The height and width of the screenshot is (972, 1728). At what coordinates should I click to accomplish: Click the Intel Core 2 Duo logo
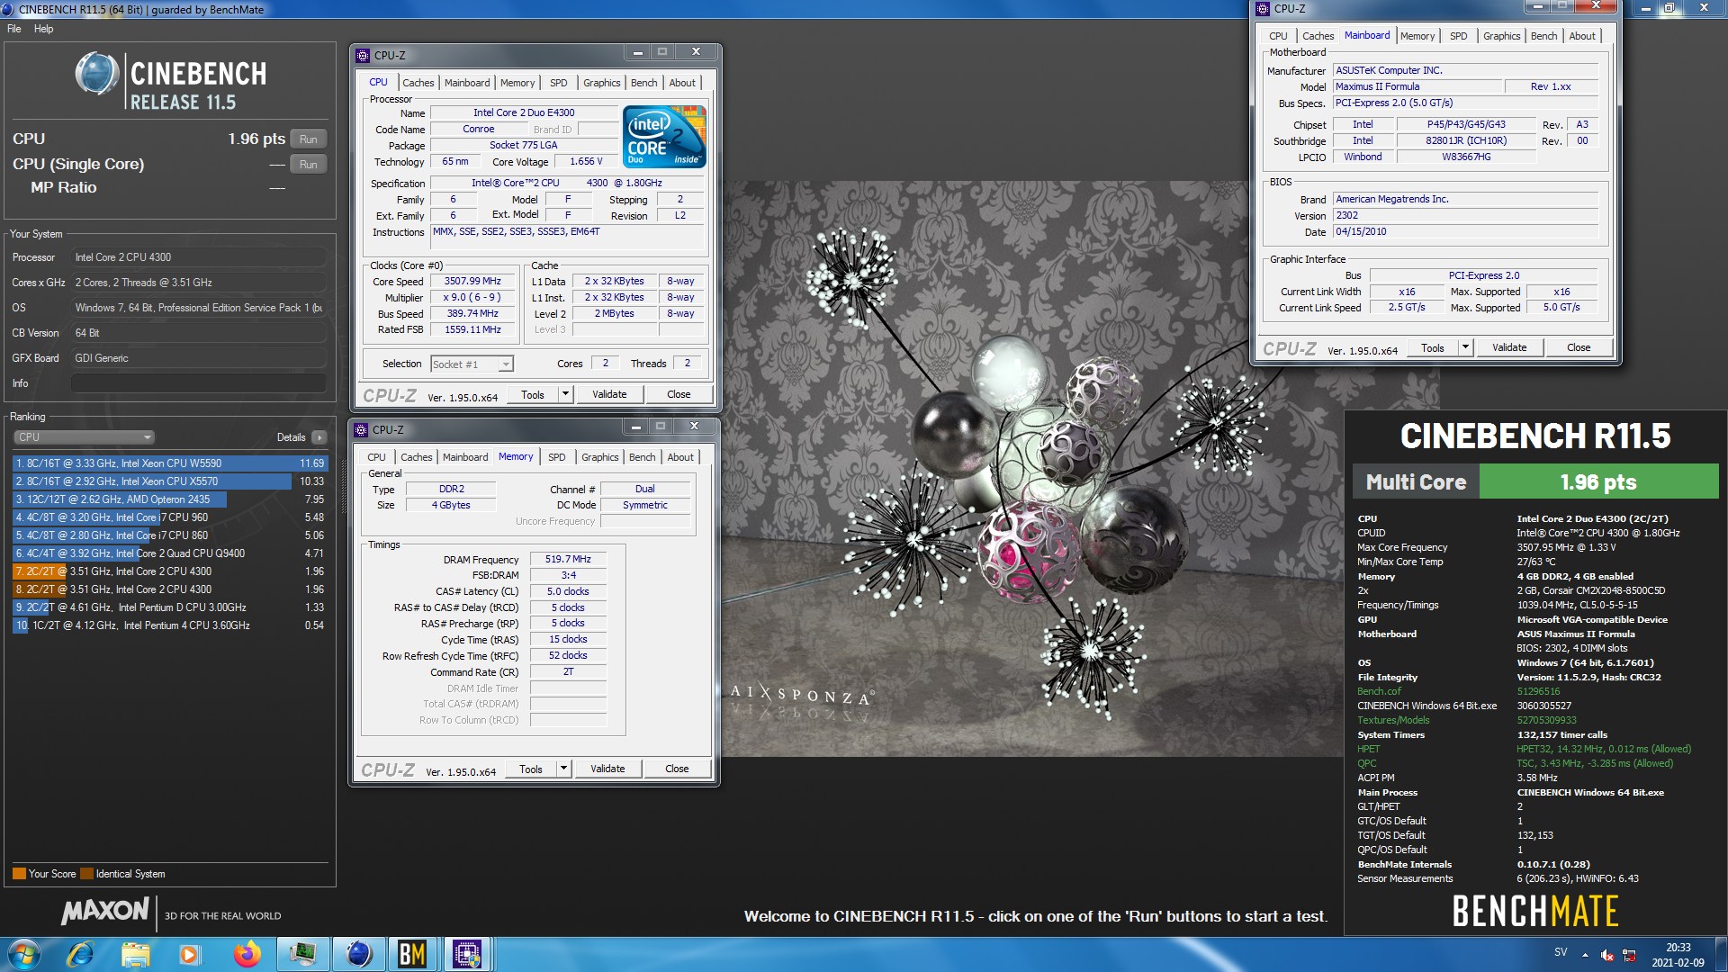(665, 137)
